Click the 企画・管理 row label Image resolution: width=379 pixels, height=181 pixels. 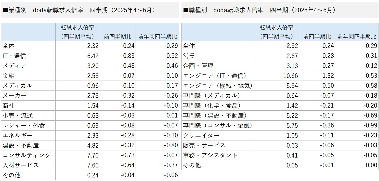[198, 66]
